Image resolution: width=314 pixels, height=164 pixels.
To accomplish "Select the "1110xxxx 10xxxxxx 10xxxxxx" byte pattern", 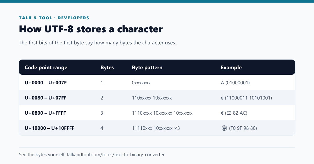I will 162,113.
